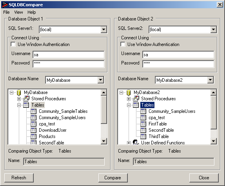The width and height of the screenshot is (225, 186).
Task: Collapse Tables node under MyDatabase
Action: 19,105
